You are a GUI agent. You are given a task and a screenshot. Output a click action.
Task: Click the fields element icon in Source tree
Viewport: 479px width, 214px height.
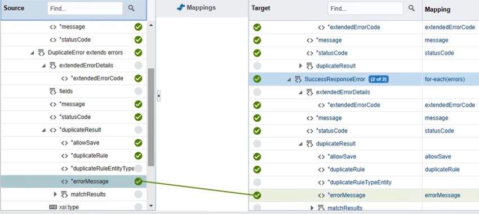pos(53,92)
